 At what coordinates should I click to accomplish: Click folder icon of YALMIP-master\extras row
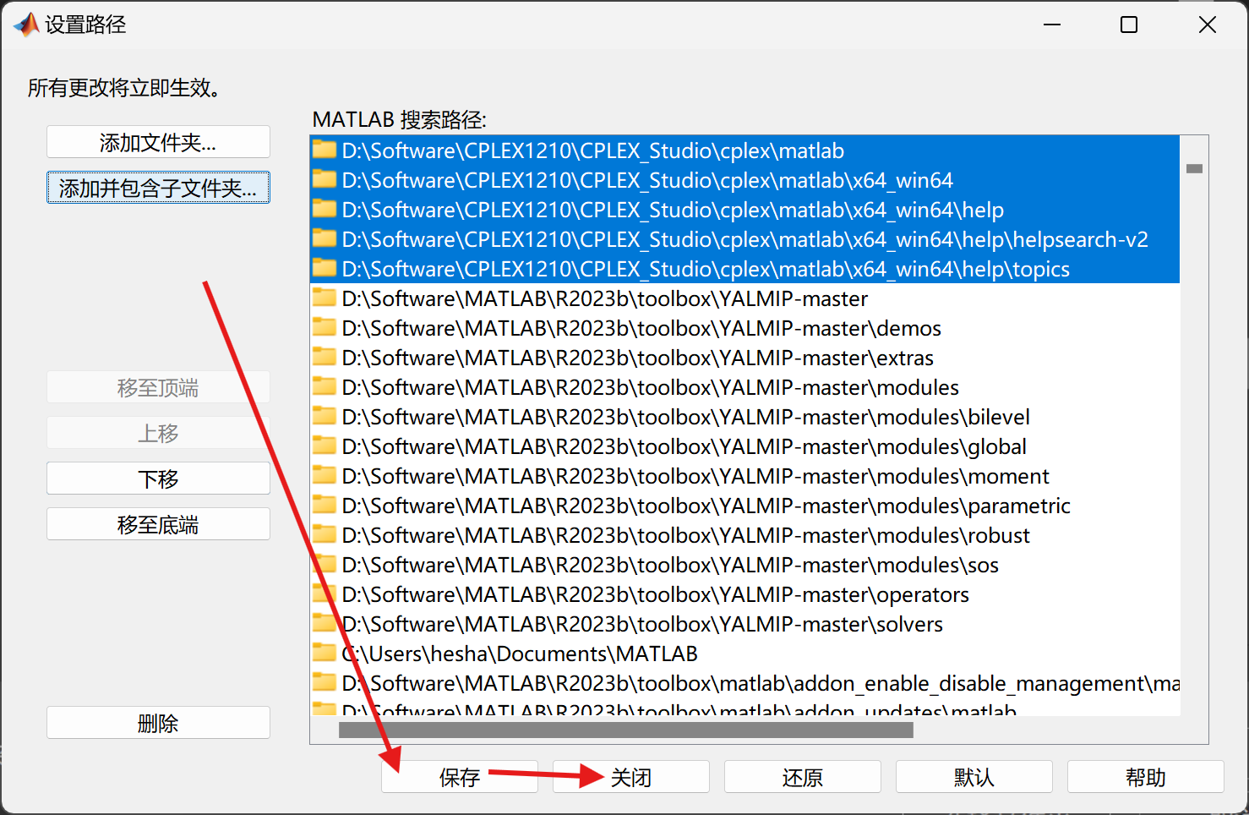pyautogui.click(x=325, y=358)
